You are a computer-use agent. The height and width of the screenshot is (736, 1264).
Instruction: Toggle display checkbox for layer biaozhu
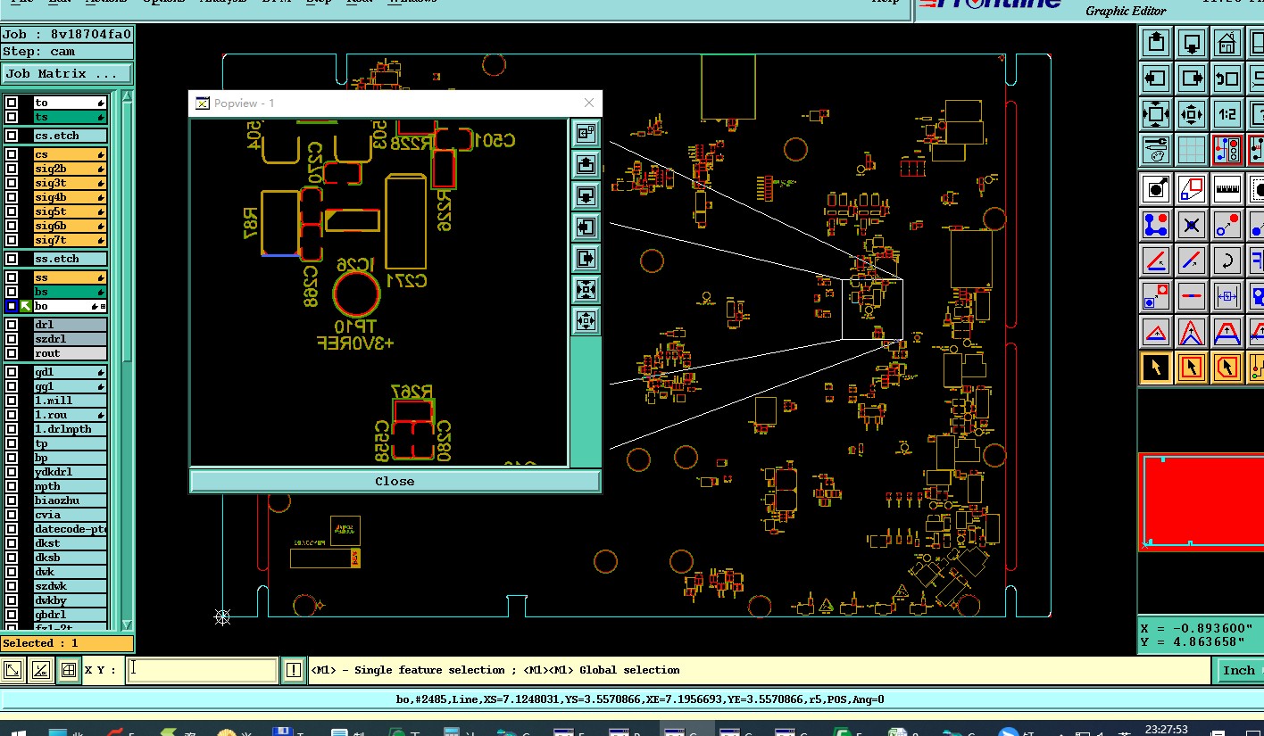pyautogui.click(x=12, y=500)
